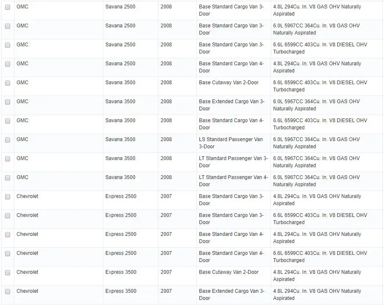Check Express 2500 3-Door 4.8L row checkbox
Viewport: 384px width, 305px height.
pos(8,197)
